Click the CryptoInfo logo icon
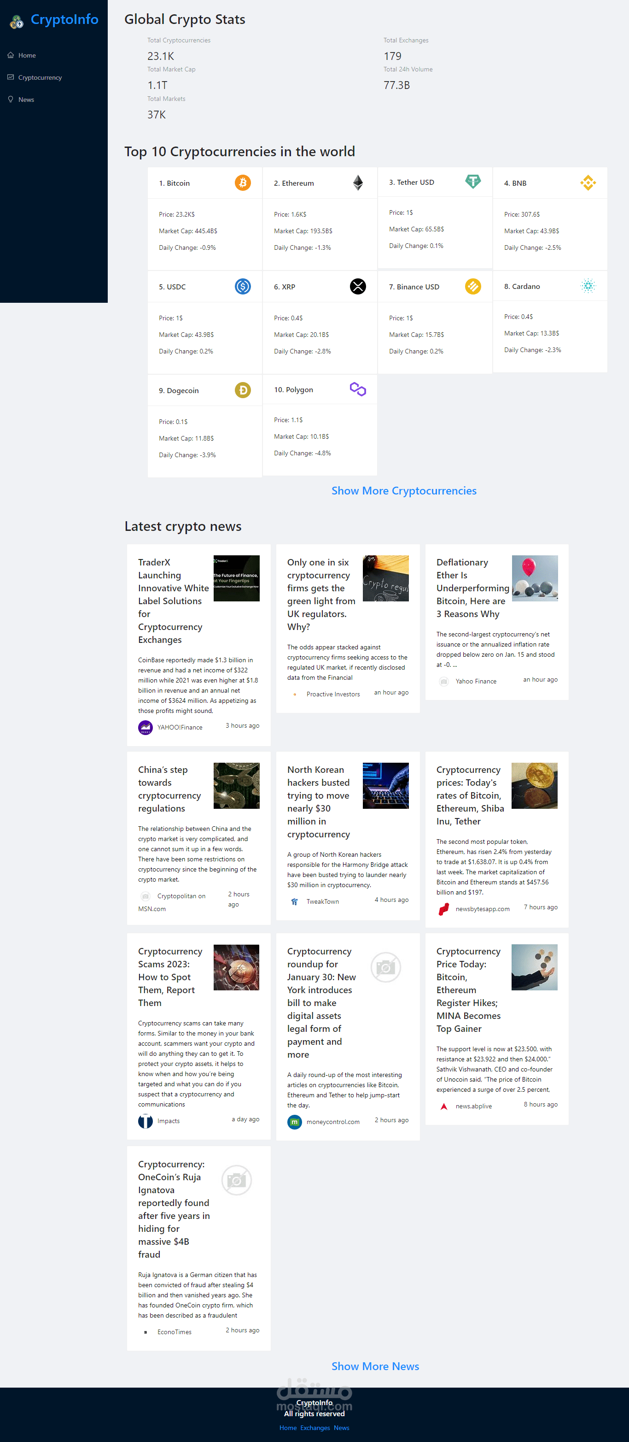The image size is (629, 1442). coord(17,21)
